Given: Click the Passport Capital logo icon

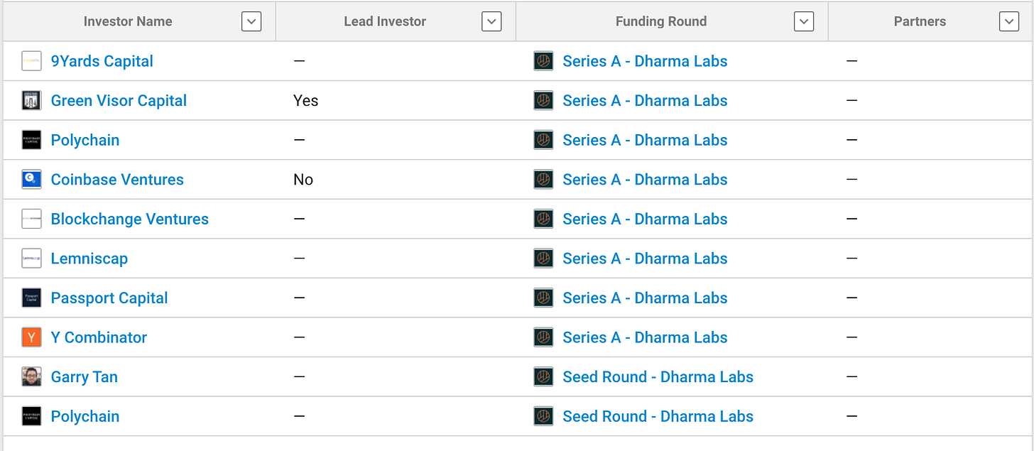Looking at the screenshot, I should click(x=32, y=298).
